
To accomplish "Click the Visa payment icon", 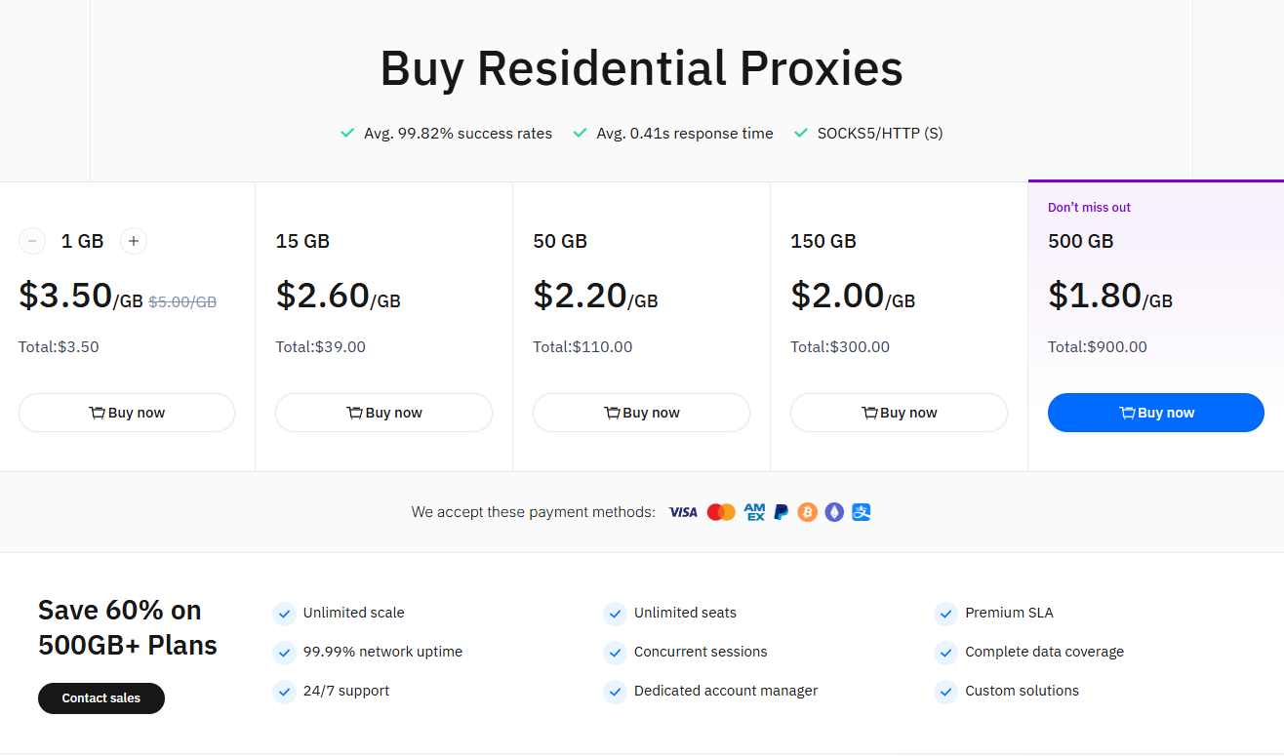I will (x=683, y=512).
